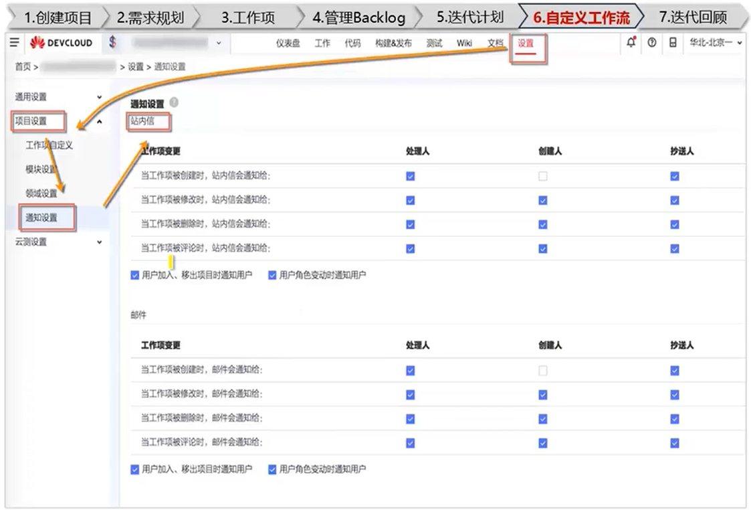Viewport: 751px width, 510px height.
Task: Click the dollar sign icon beside DEVCLOUD
Action: 112,42
